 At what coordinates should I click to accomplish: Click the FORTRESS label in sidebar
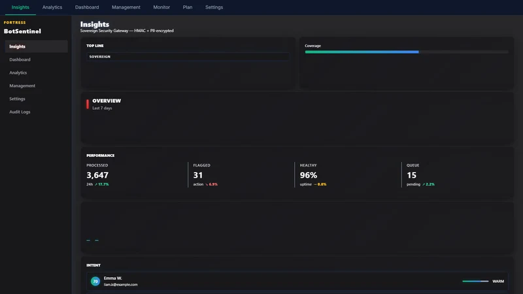[14, 23]
